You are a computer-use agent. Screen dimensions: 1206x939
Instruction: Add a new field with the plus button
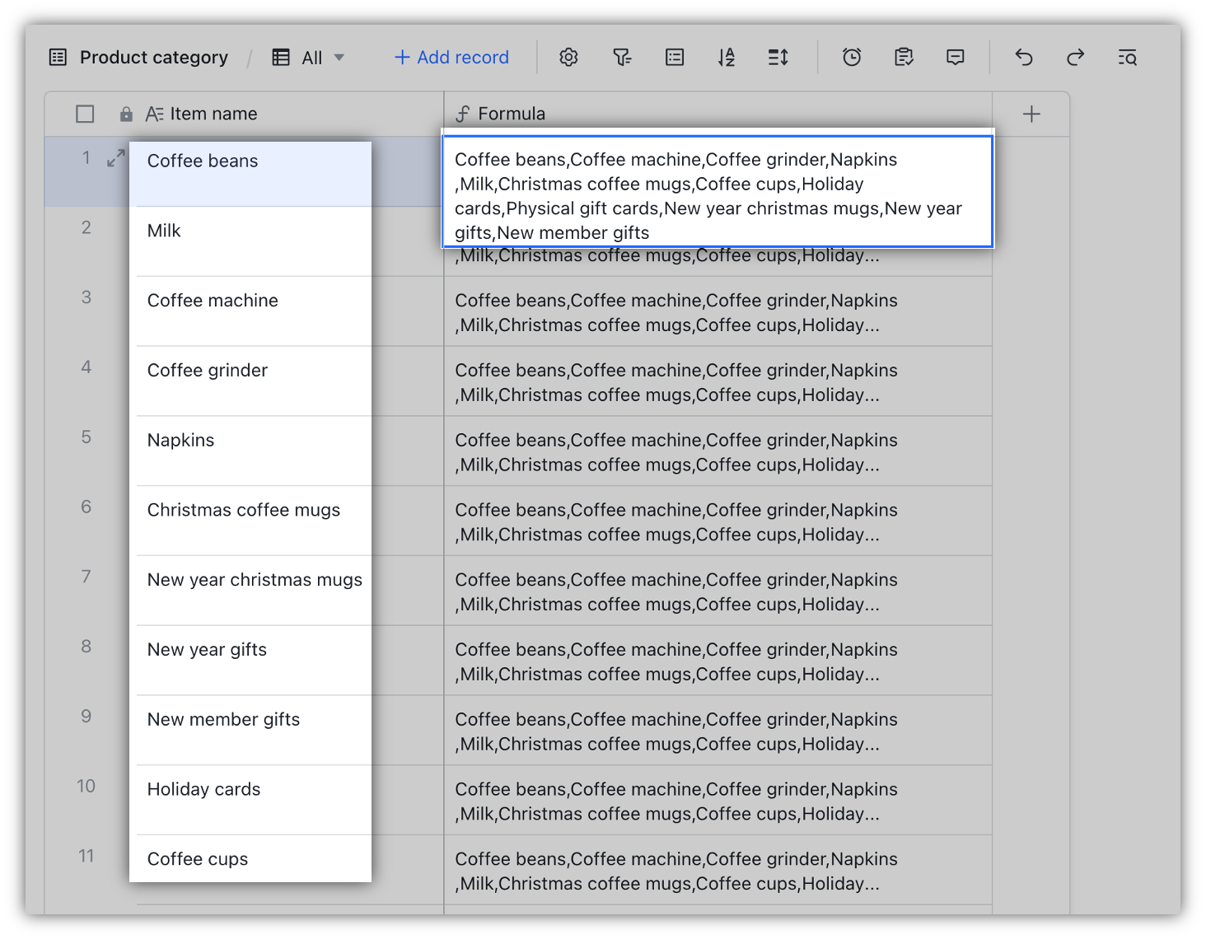click(1031, 114)
